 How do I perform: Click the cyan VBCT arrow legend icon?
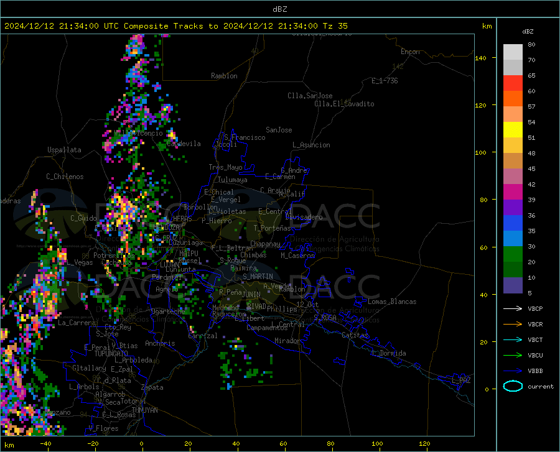coord(513,339)
